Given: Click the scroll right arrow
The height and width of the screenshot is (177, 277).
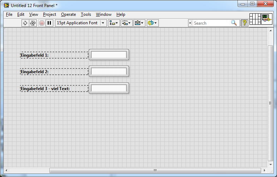Looking at the screenshot, I should (x=264, y=170).
